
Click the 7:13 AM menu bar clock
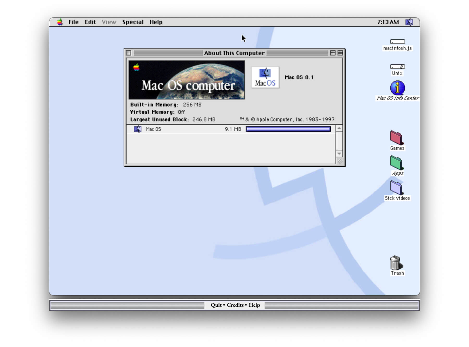tap(388, 22)
